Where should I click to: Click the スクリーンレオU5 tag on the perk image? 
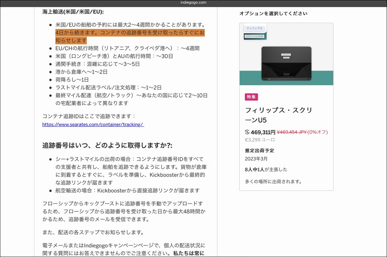(254, 37)
